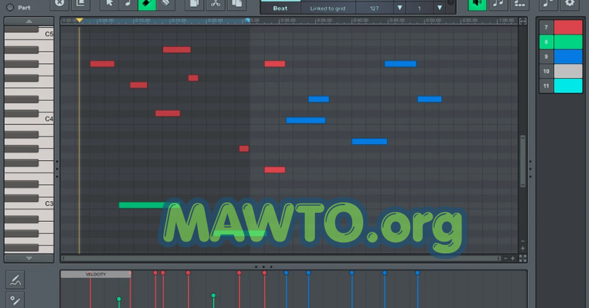589x308 pixels.
Task: Click the green color swatch for channel 8
Action: click(568, 42)
